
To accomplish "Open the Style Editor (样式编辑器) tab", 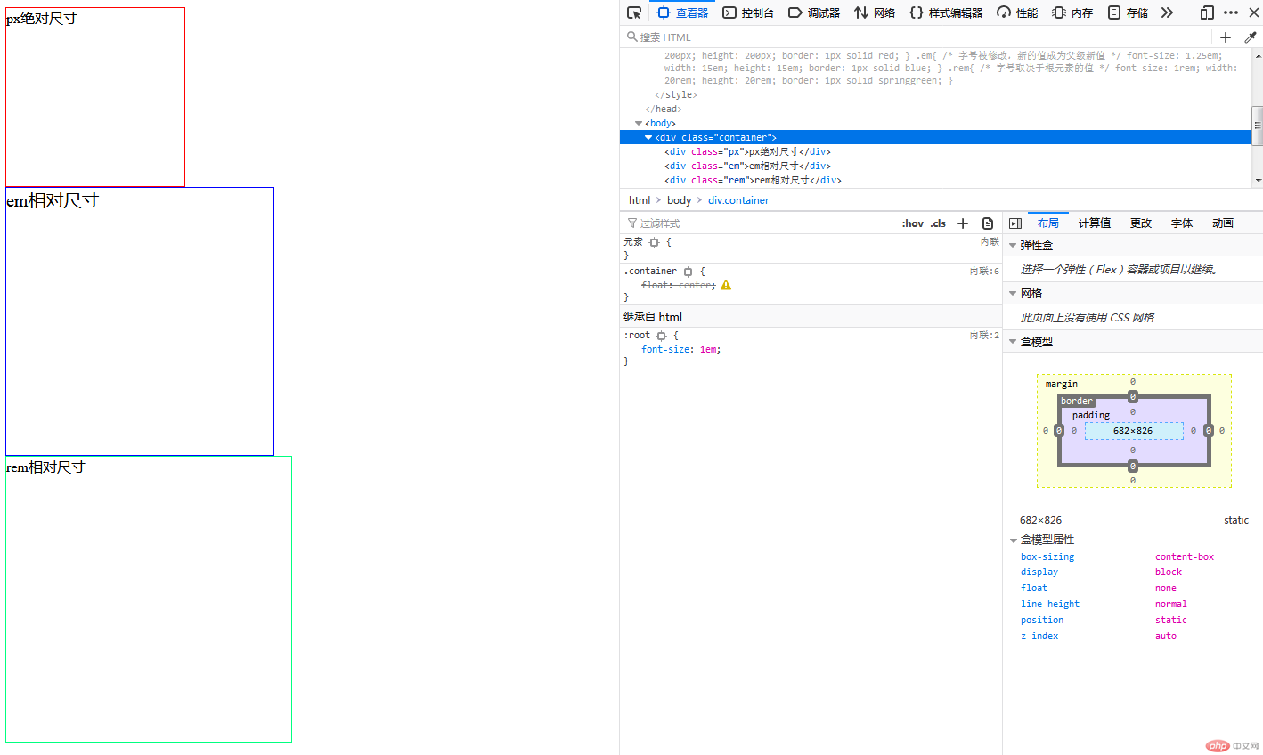I will tap(946, 12).
